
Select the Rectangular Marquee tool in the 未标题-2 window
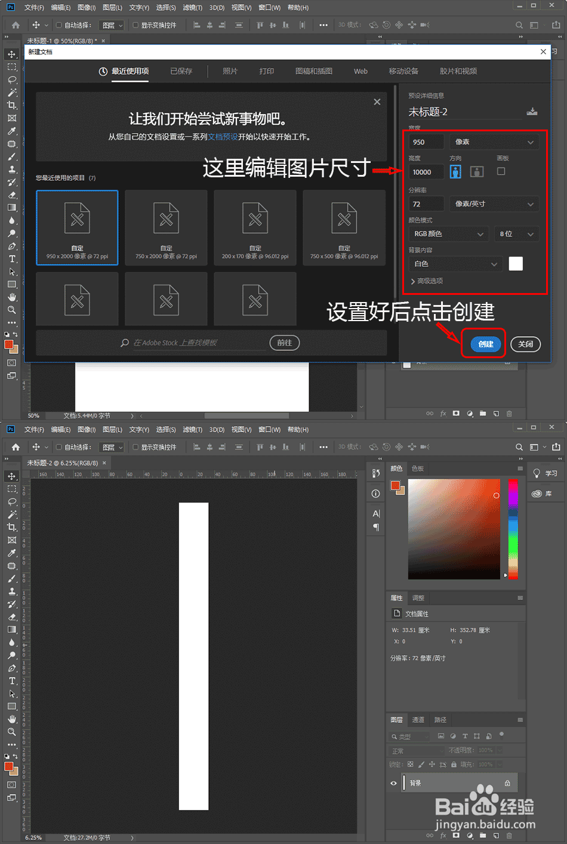[12, 489]
